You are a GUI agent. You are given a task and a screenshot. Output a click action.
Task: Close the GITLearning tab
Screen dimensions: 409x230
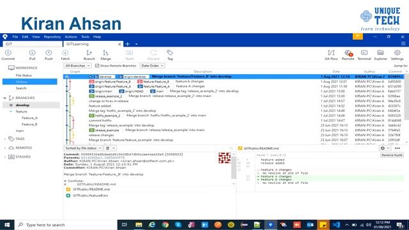click(120, 44)
